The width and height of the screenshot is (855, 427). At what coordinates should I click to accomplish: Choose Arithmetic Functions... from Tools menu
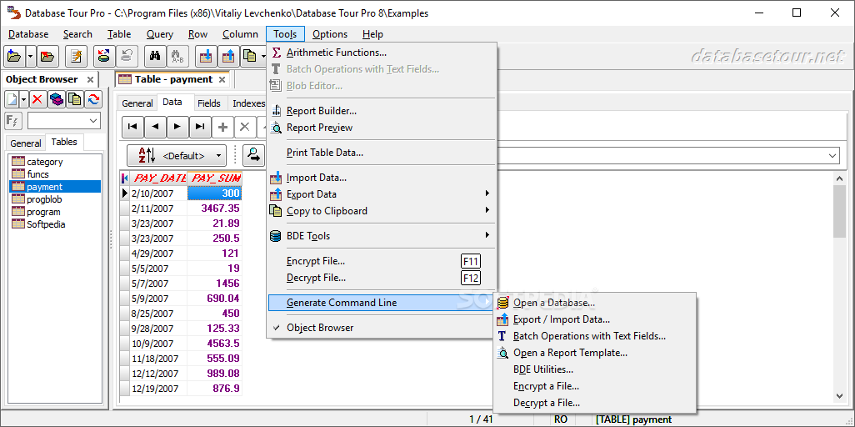pos(337,53)
